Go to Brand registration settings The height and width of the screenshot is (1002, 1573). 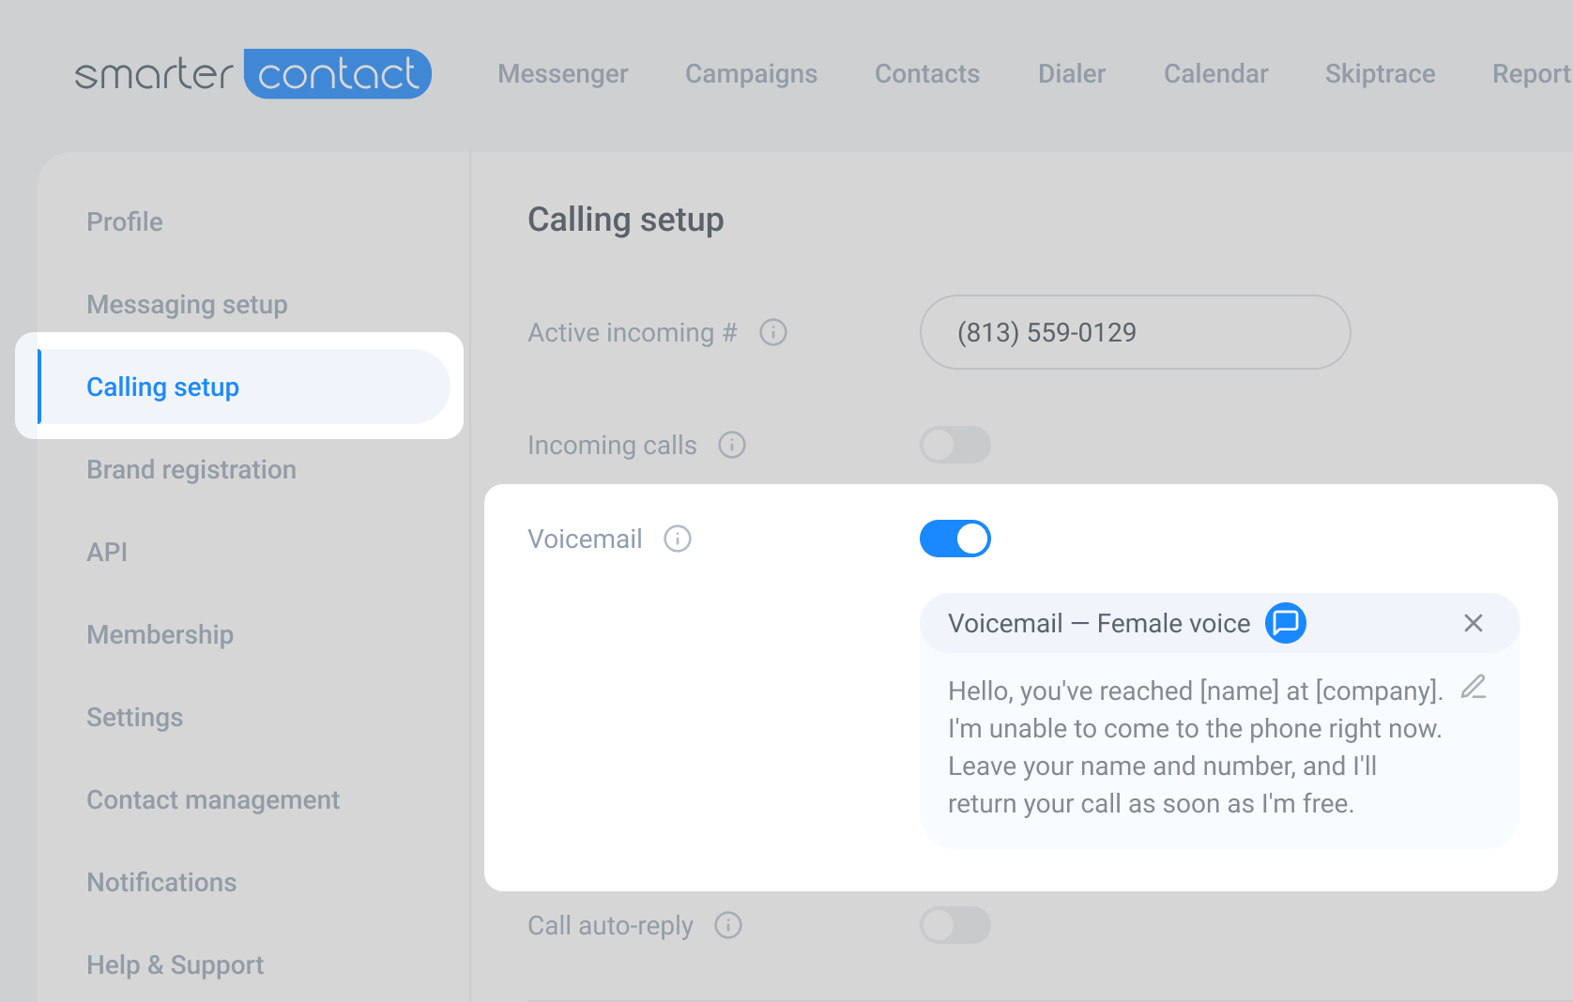[x=191, y=469]
